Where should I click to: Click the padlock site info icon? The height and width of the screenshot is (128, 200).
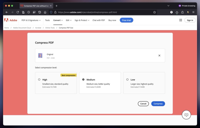tap(55, 12)
